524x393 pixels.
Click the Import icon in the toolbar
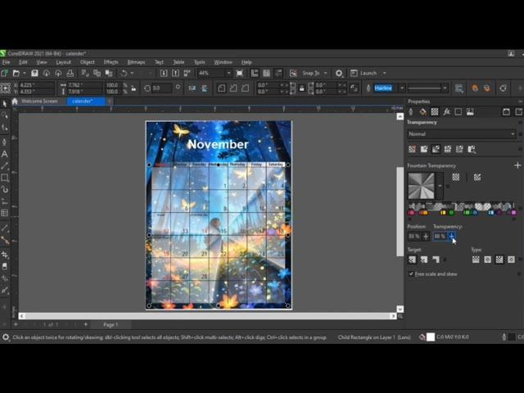(x=164, y=73)
